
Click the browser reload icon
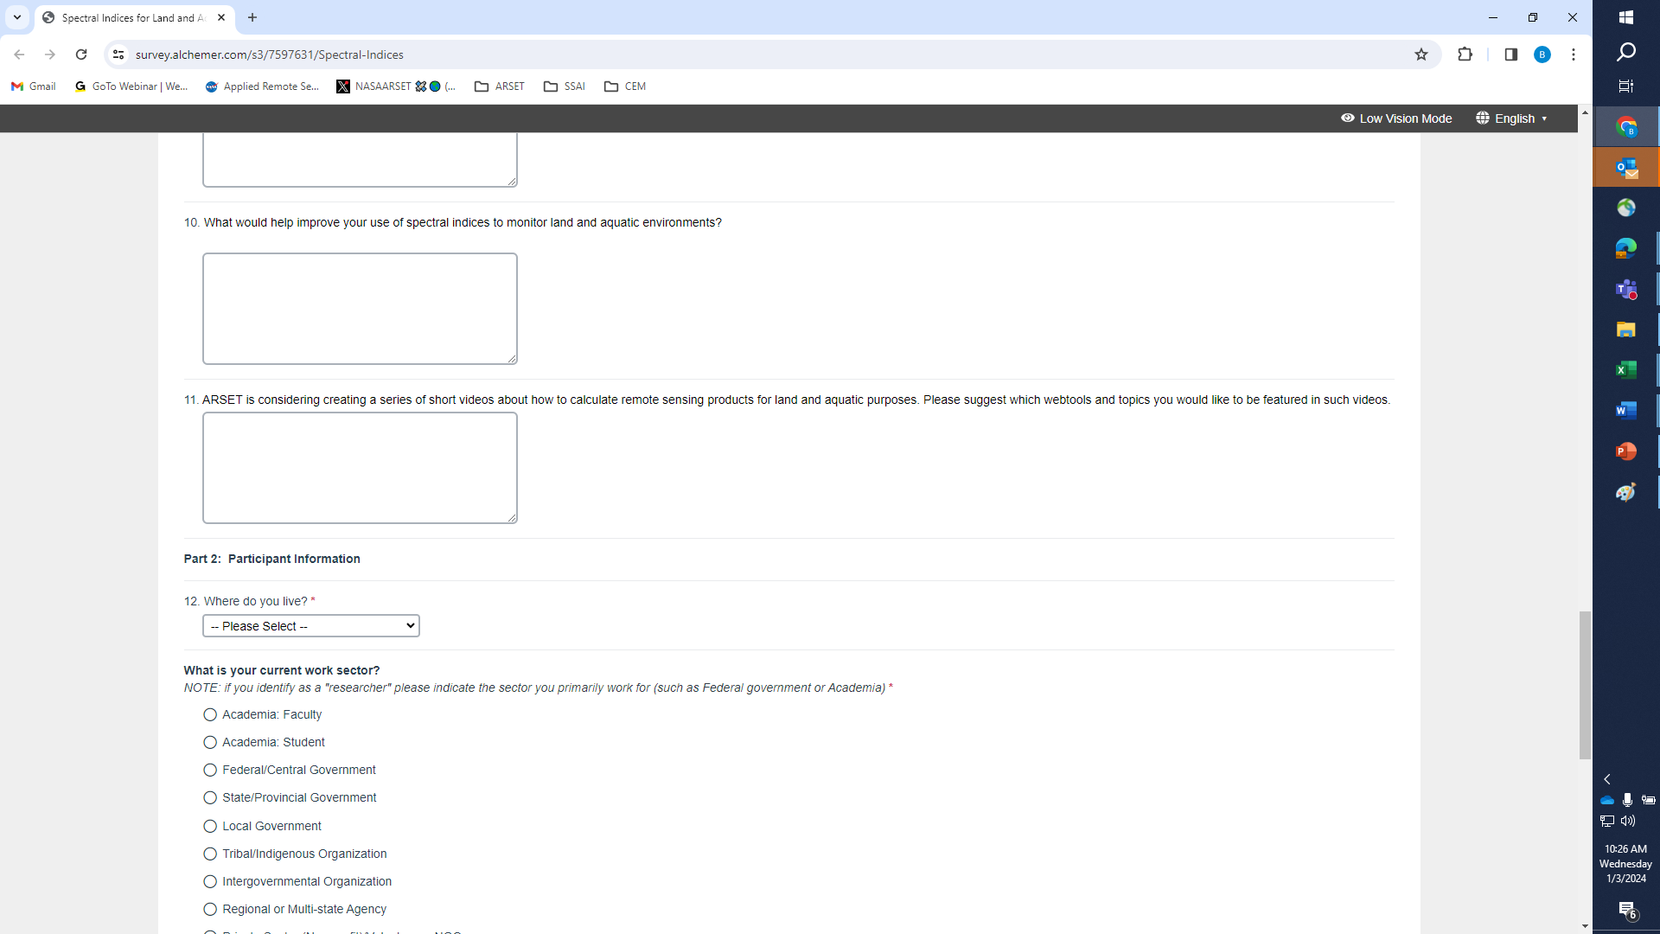81,54
